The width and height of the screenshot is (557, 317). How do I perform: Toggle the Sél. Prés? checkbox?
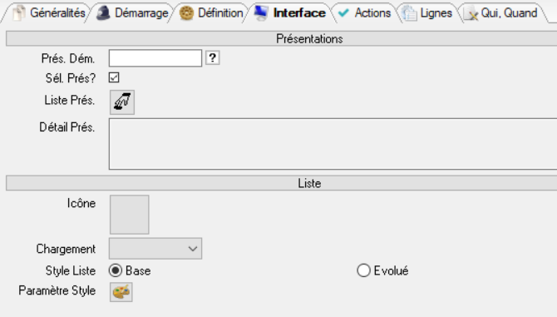click(114, 77)
